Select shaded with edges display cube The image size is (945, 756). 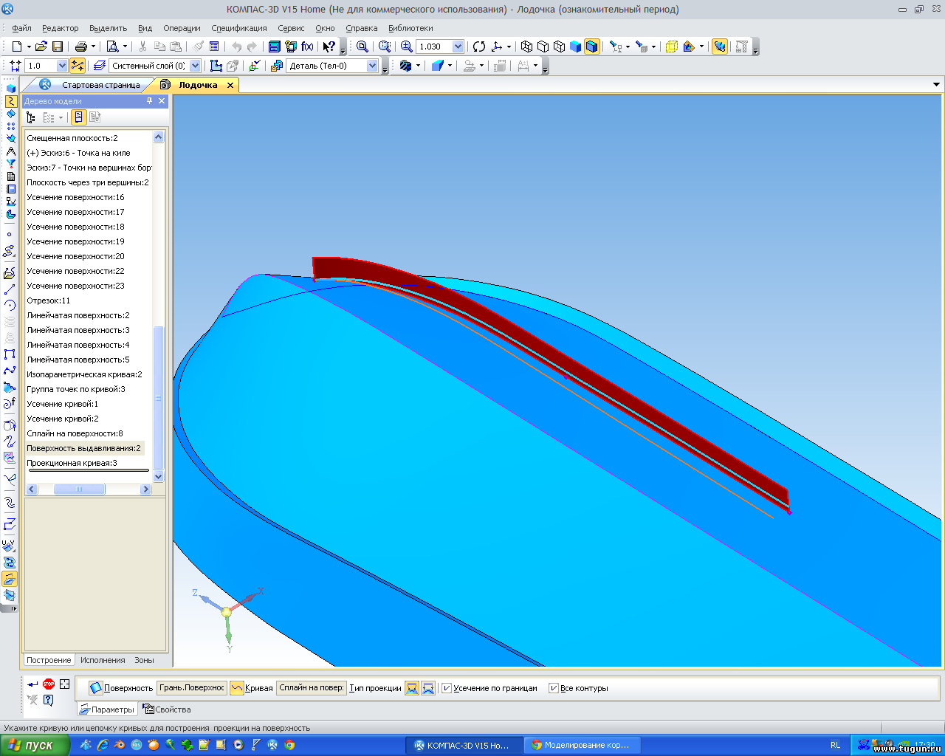pyautogui.click(x=591, y=47)
